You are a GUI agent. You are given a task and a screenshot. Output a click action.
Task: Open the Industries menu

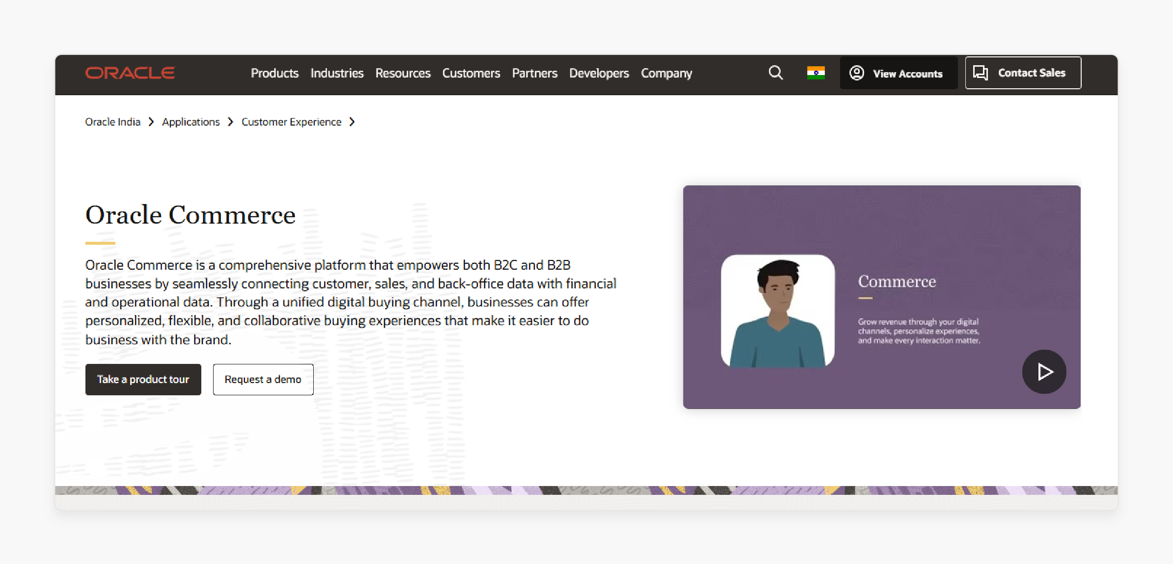(337, 73)
